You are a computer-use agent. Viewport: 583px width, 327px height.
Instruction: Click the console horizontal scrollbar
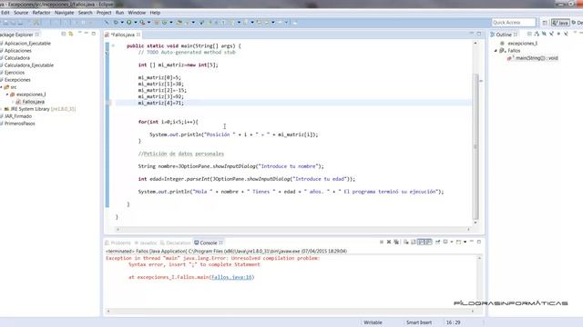pos(290,311)
